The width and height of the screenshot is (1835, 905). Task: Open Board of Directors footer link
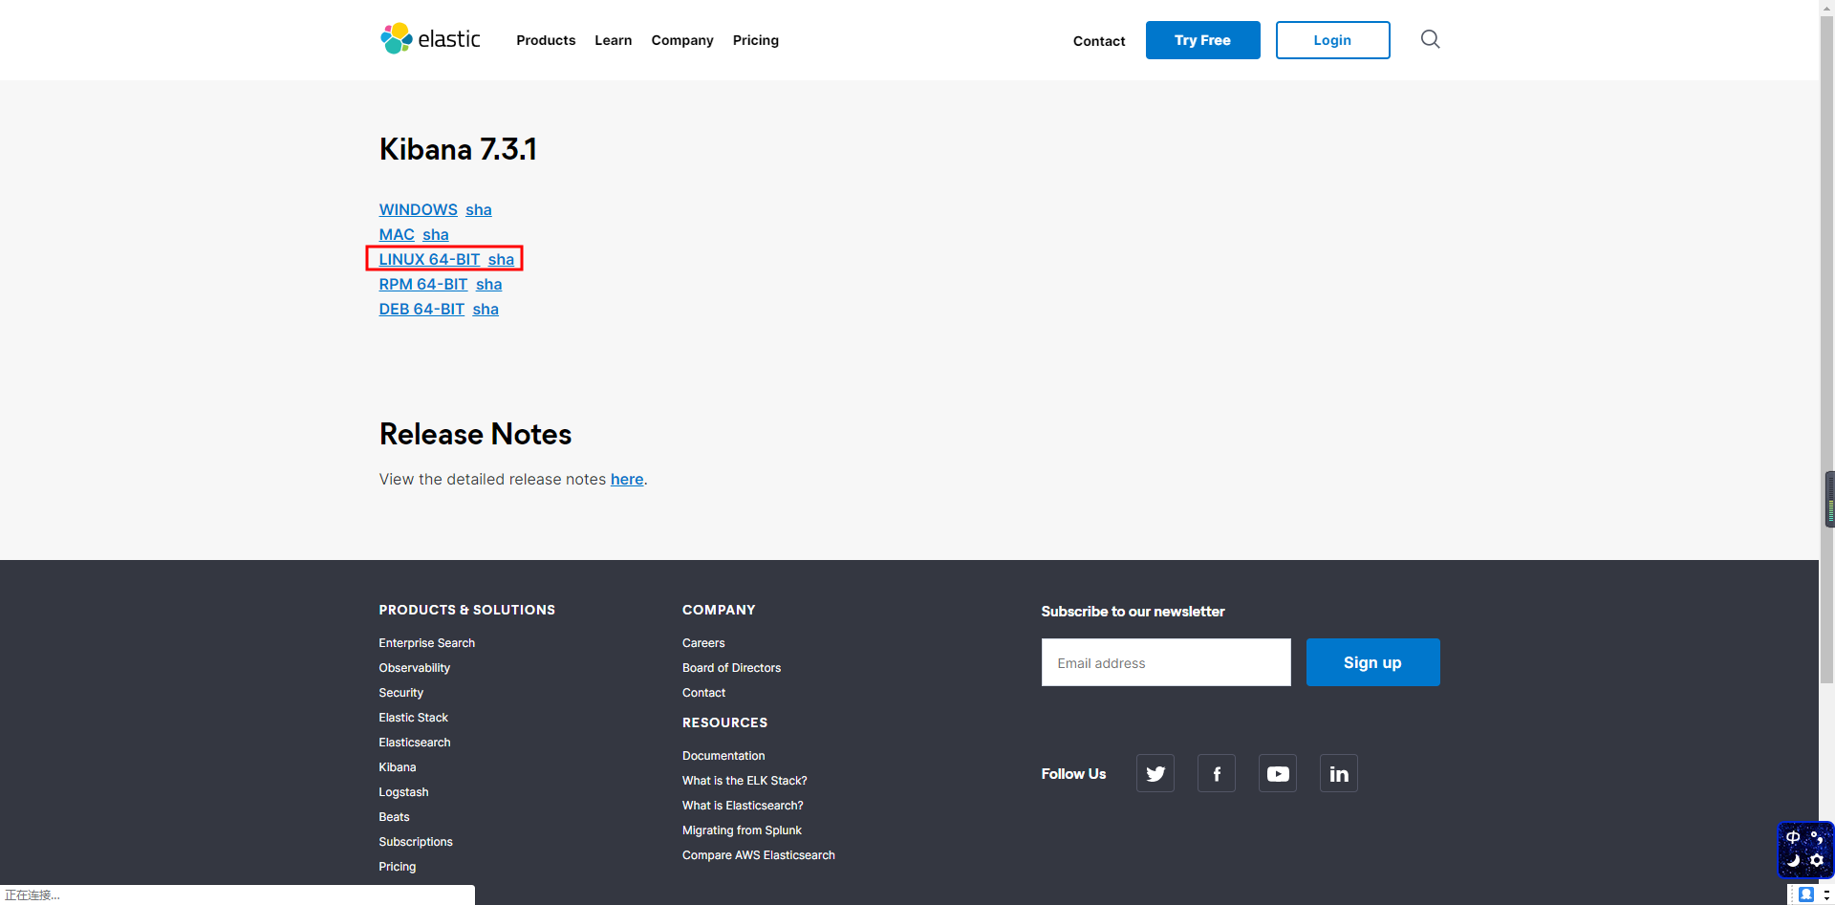pyautogui.click(x=731, y=668)
